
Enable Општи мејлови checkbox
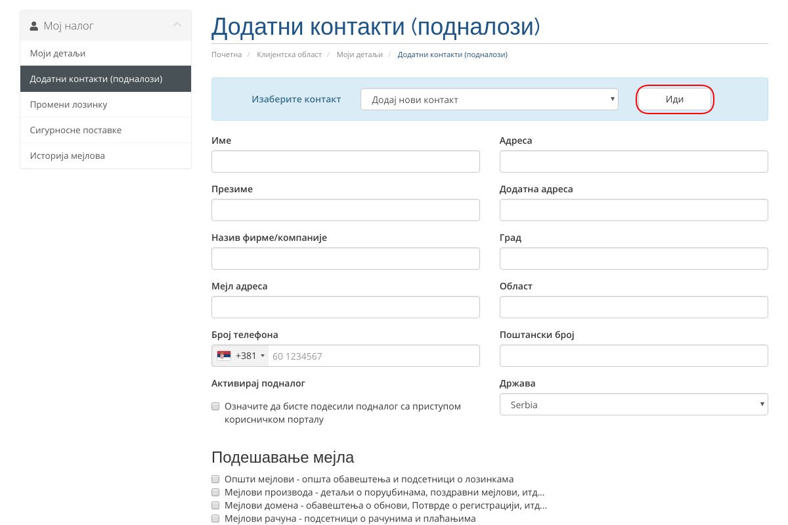point(215,479)
